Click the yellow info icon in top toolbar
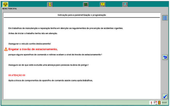170x106 pixels. pos(50,4)
